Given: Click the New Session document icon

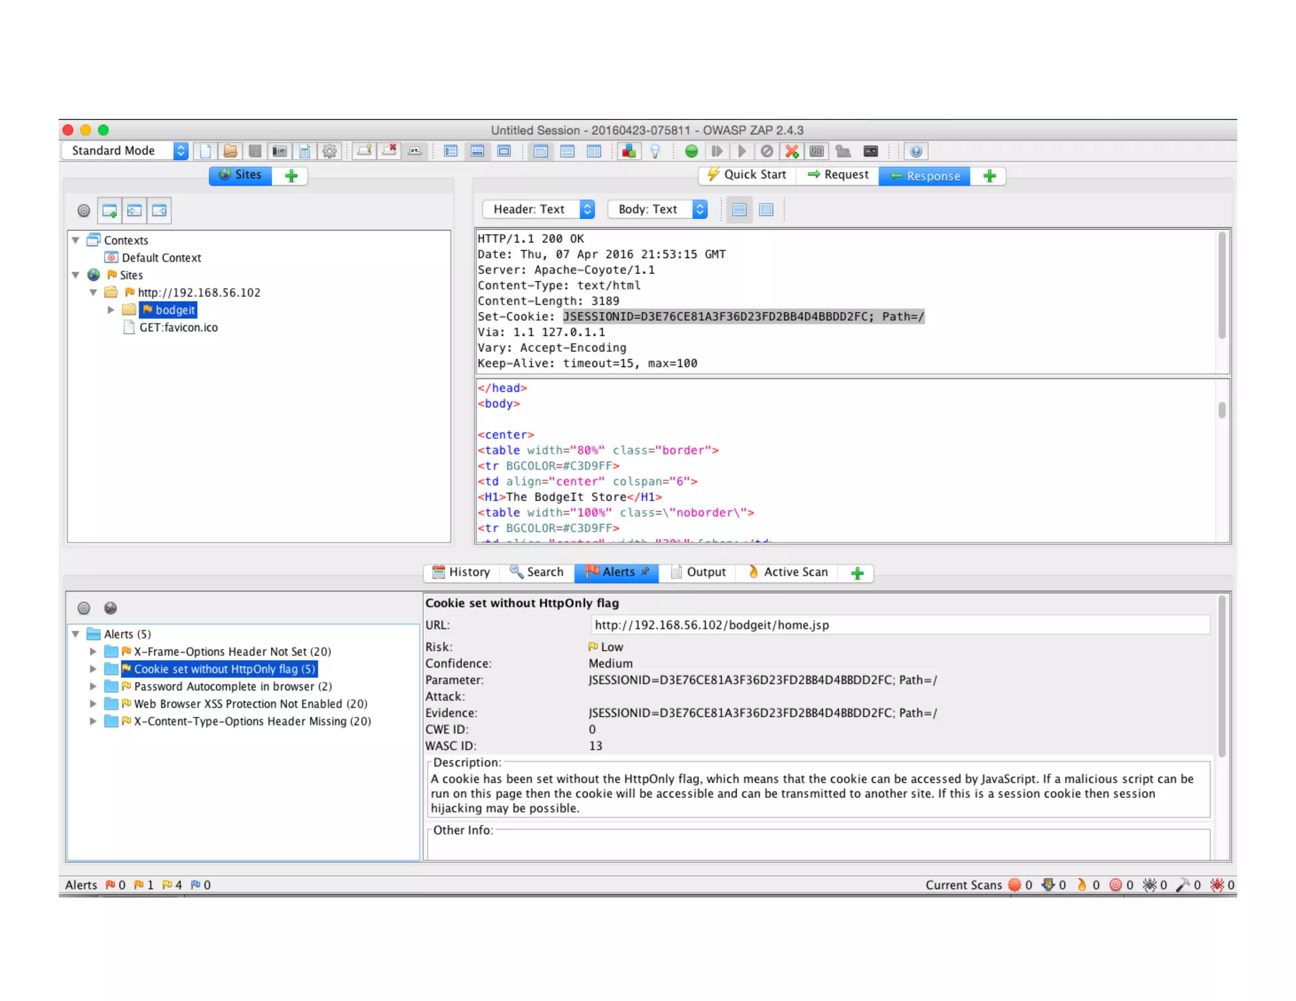Looking at the screenshot, I should (x=204, y=151).
